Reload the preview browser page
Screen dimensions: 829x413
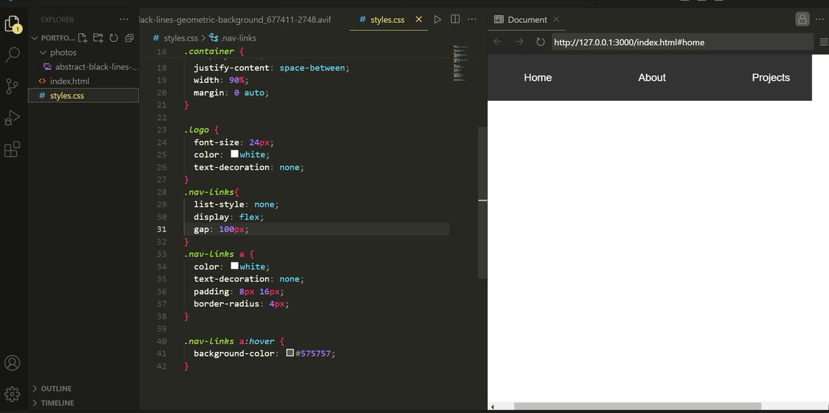(x=540, y=42)
